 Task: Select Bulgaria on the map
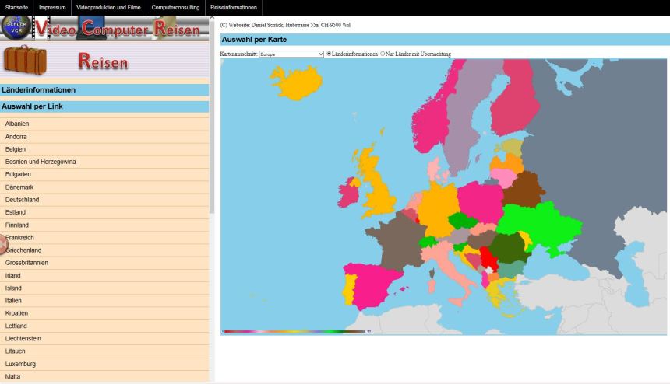(x=510, y=270)
